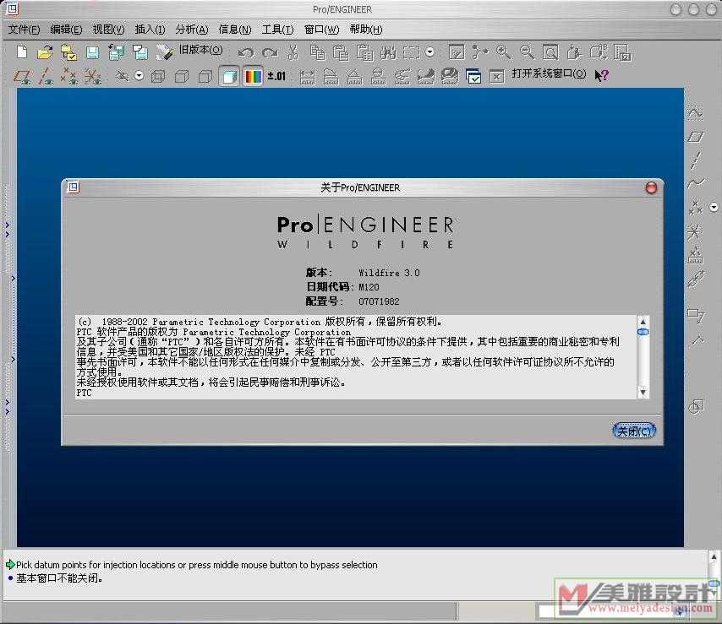Close the 关于Pro/ENGINEER dialog with red button

pyautogui.click(x=651, y=187)
